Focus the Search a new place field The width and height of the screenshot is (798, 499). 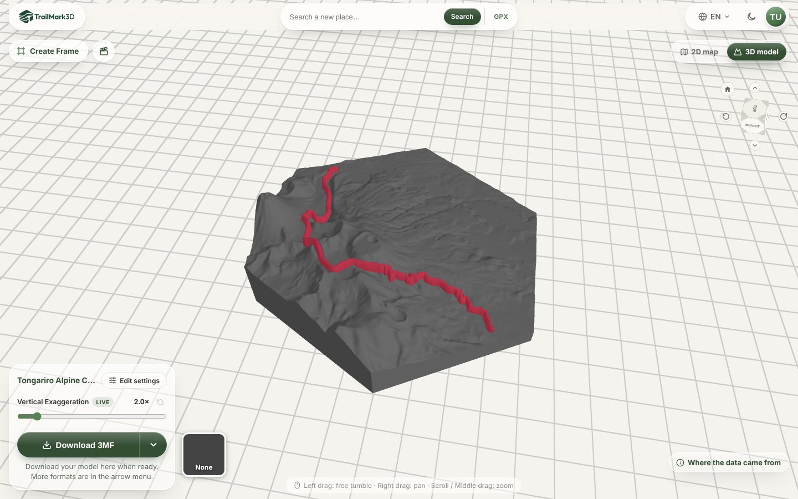click(x=363, y=17)
